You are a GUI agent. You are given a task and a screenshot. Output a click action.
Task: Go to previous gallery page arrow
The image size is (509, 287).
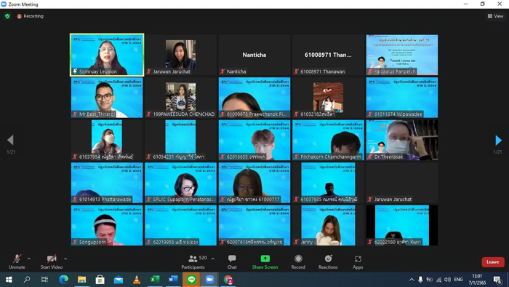pyautogui.click(x=10, y=140)
